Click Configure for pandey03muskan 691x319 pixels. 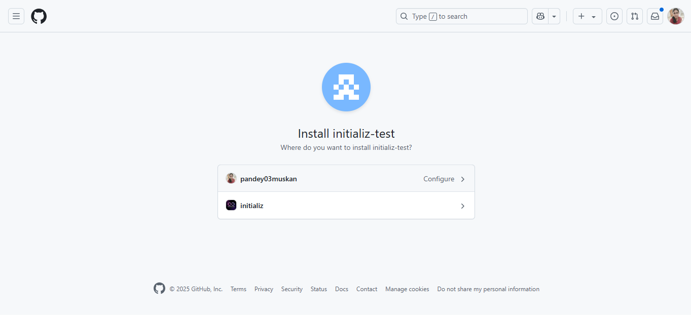point(439,179)
